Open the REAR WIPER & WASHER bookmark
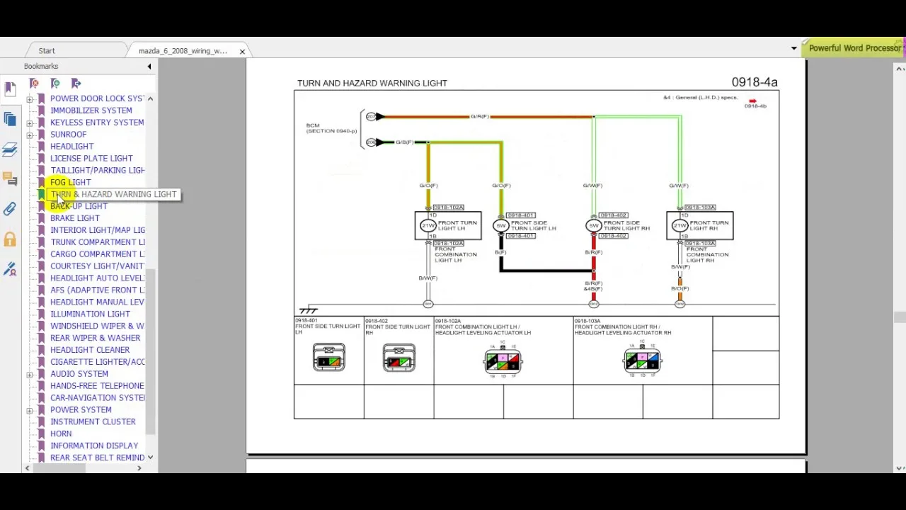 click(x=95, y=338)
